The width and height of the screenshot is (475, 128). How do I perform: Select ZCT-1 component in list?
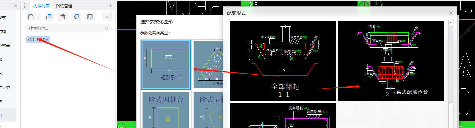click(x=38, y=40)
